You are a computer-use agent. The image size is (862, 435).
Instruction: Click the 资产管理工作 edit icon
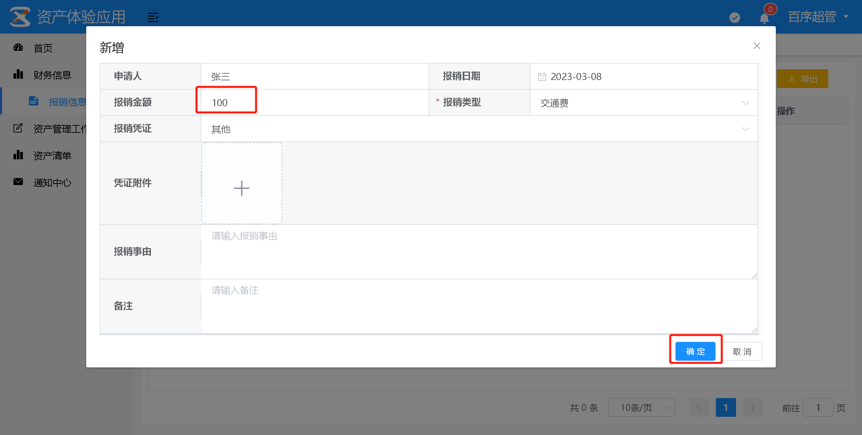(18, 128)
